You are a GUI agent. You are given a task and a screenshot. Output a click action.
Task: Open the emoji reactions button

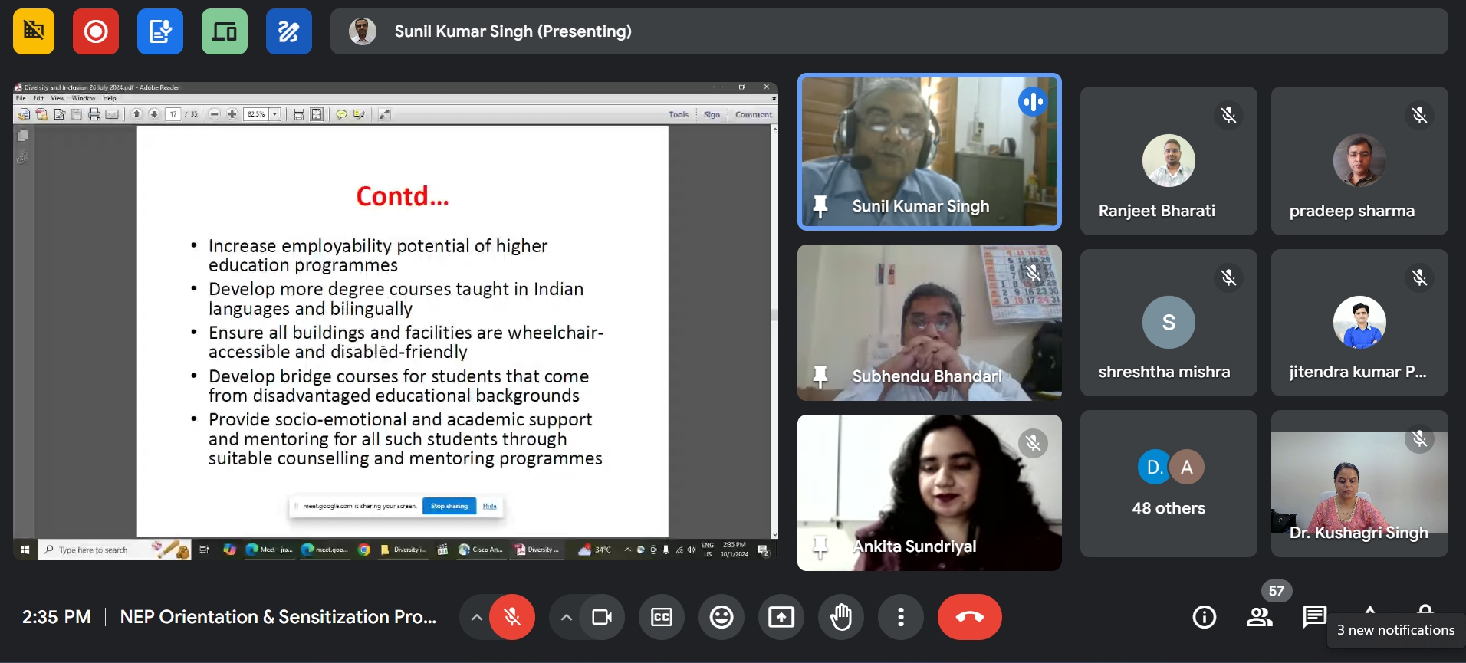tap(721, 617)
